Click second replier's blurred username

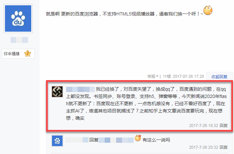pos(77,140)
